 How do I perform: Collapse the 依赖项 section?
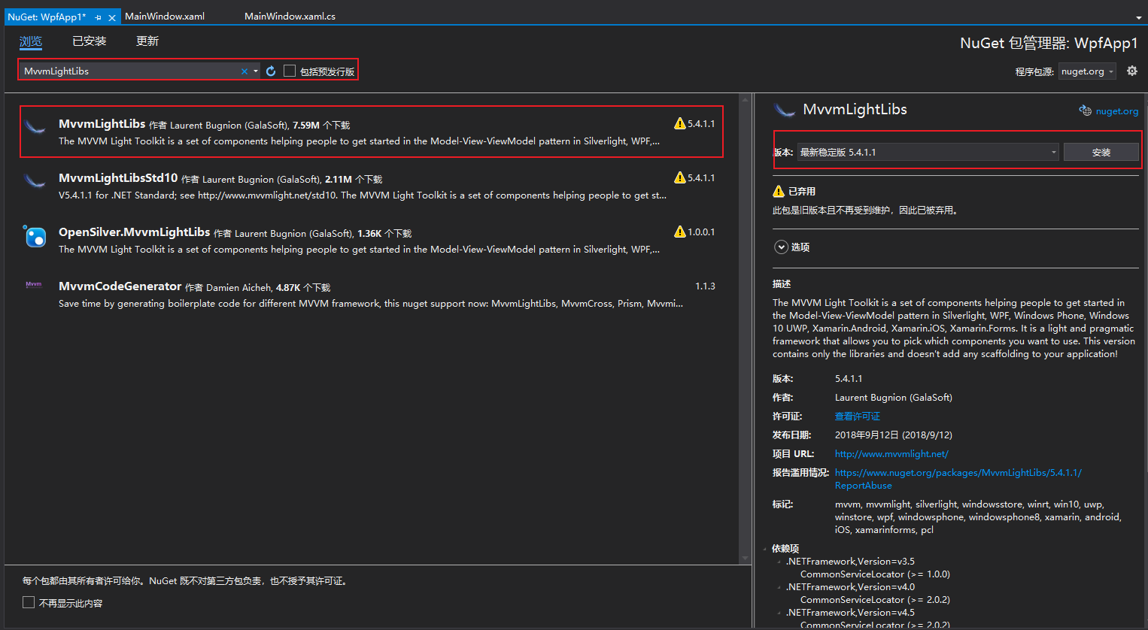pos(765,549)
